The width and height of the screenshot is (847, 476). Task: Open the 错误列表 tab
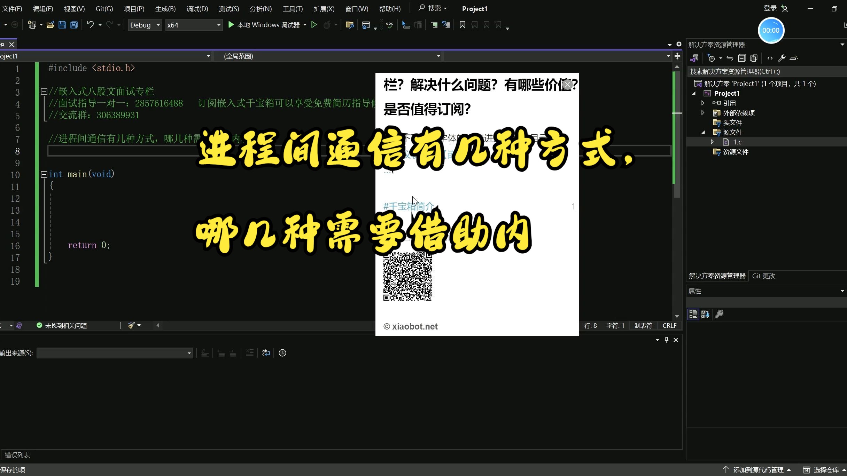click(x=17, y=455)
